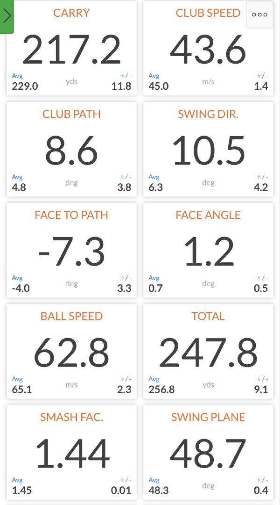Click Club Speed average value 45.0
This screenshot has height=505, width=280.
pyautogui.click(x=159, y=86)
